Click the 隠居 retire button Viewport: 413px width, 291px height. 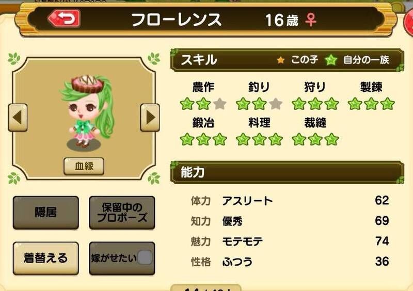coord(46,213)
